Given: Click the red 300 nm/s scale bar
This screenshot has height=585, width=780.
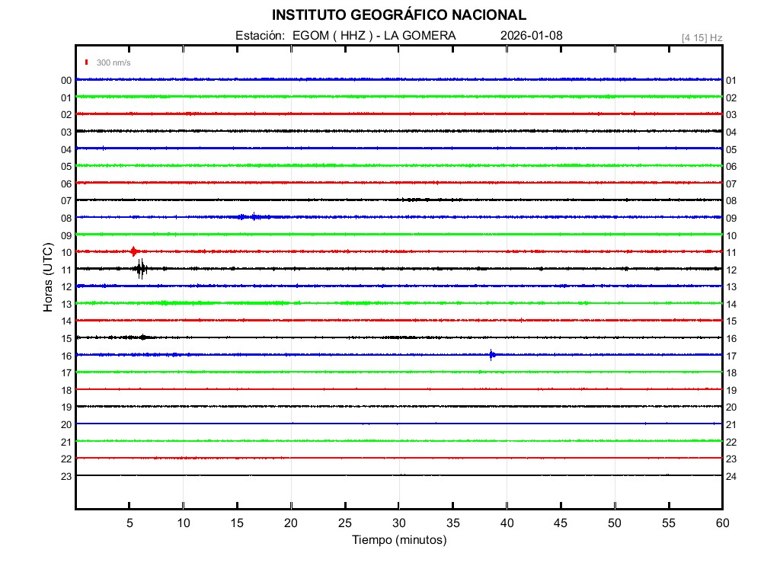Looking at the screenshot, I should (88, 62).
